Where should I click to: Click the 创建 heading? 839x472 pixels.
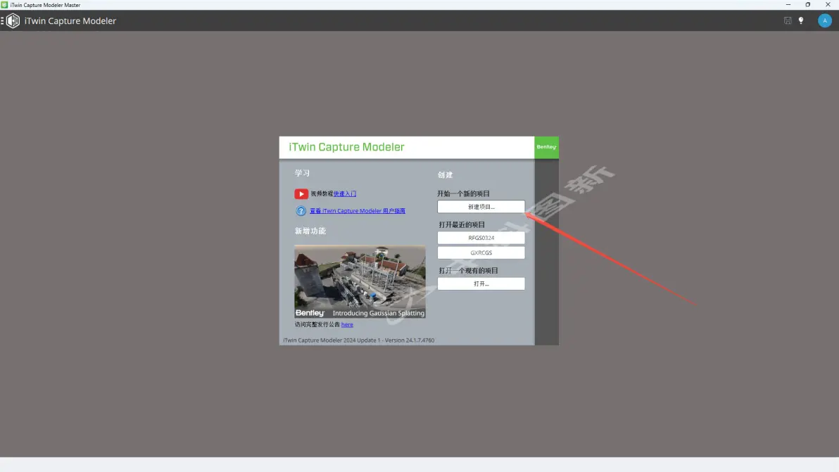tap(445, 174)
